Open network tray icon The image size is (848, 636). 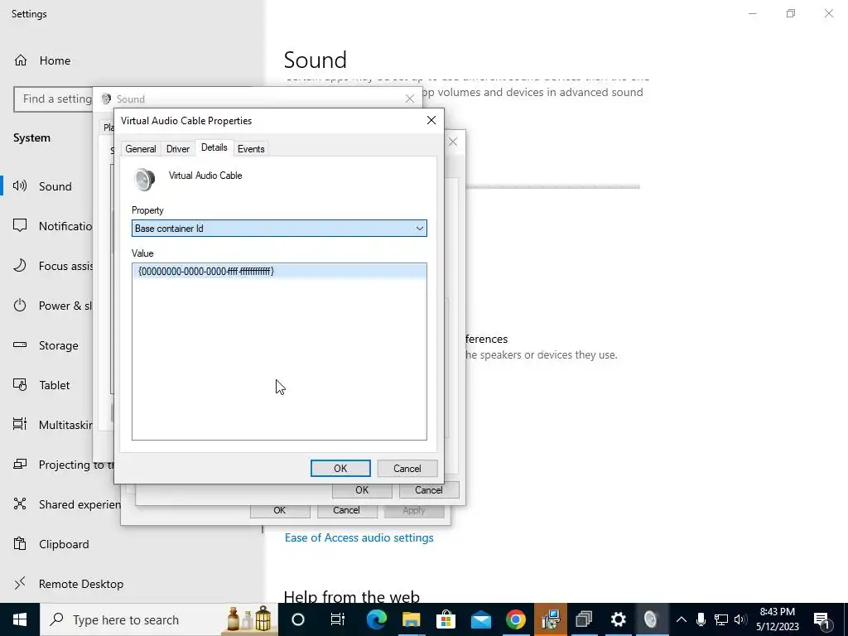721,619
